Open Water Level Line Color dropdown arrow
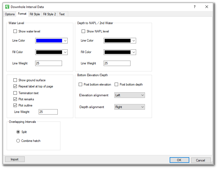The width and height of the screenshot is (218, 169). pos(65,41)
